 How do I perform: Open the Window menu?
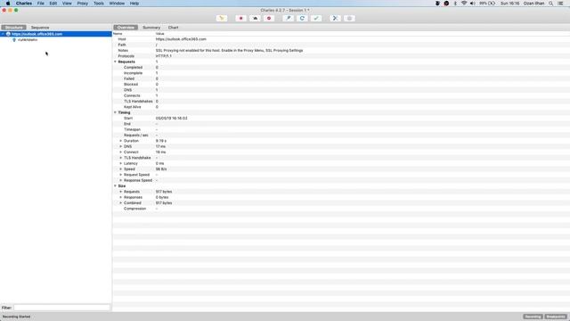click(117, 4)
